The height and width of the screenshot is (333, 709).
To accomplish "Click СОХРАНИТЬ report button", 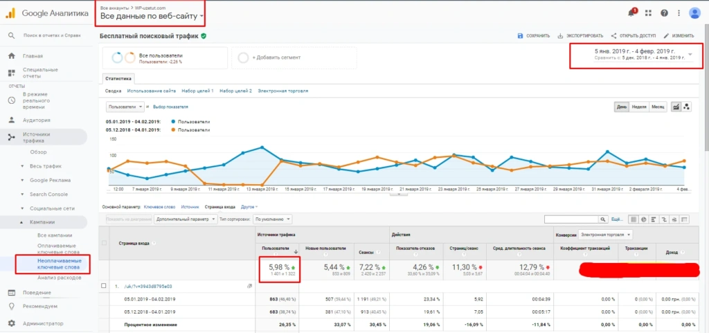I will pyautogui.click(x=534, y=36).
